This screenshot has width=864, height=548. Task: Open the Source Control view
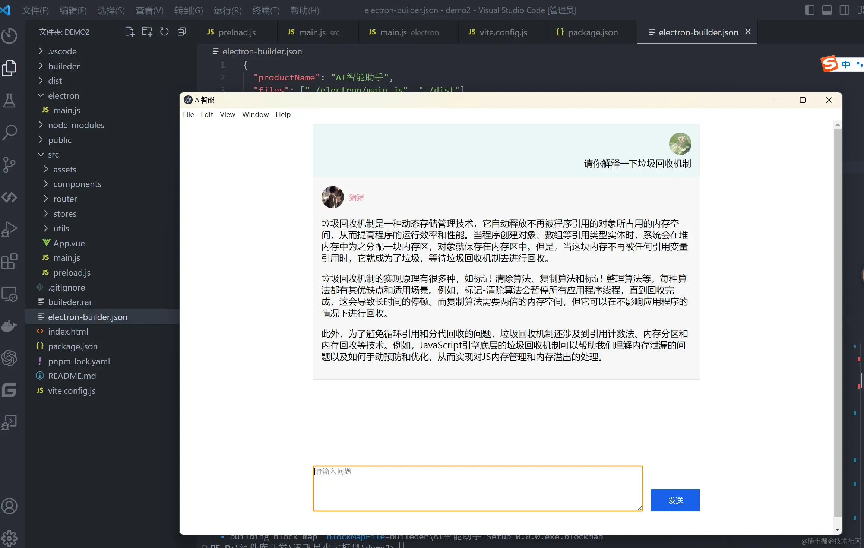click(x=9, y=165)
